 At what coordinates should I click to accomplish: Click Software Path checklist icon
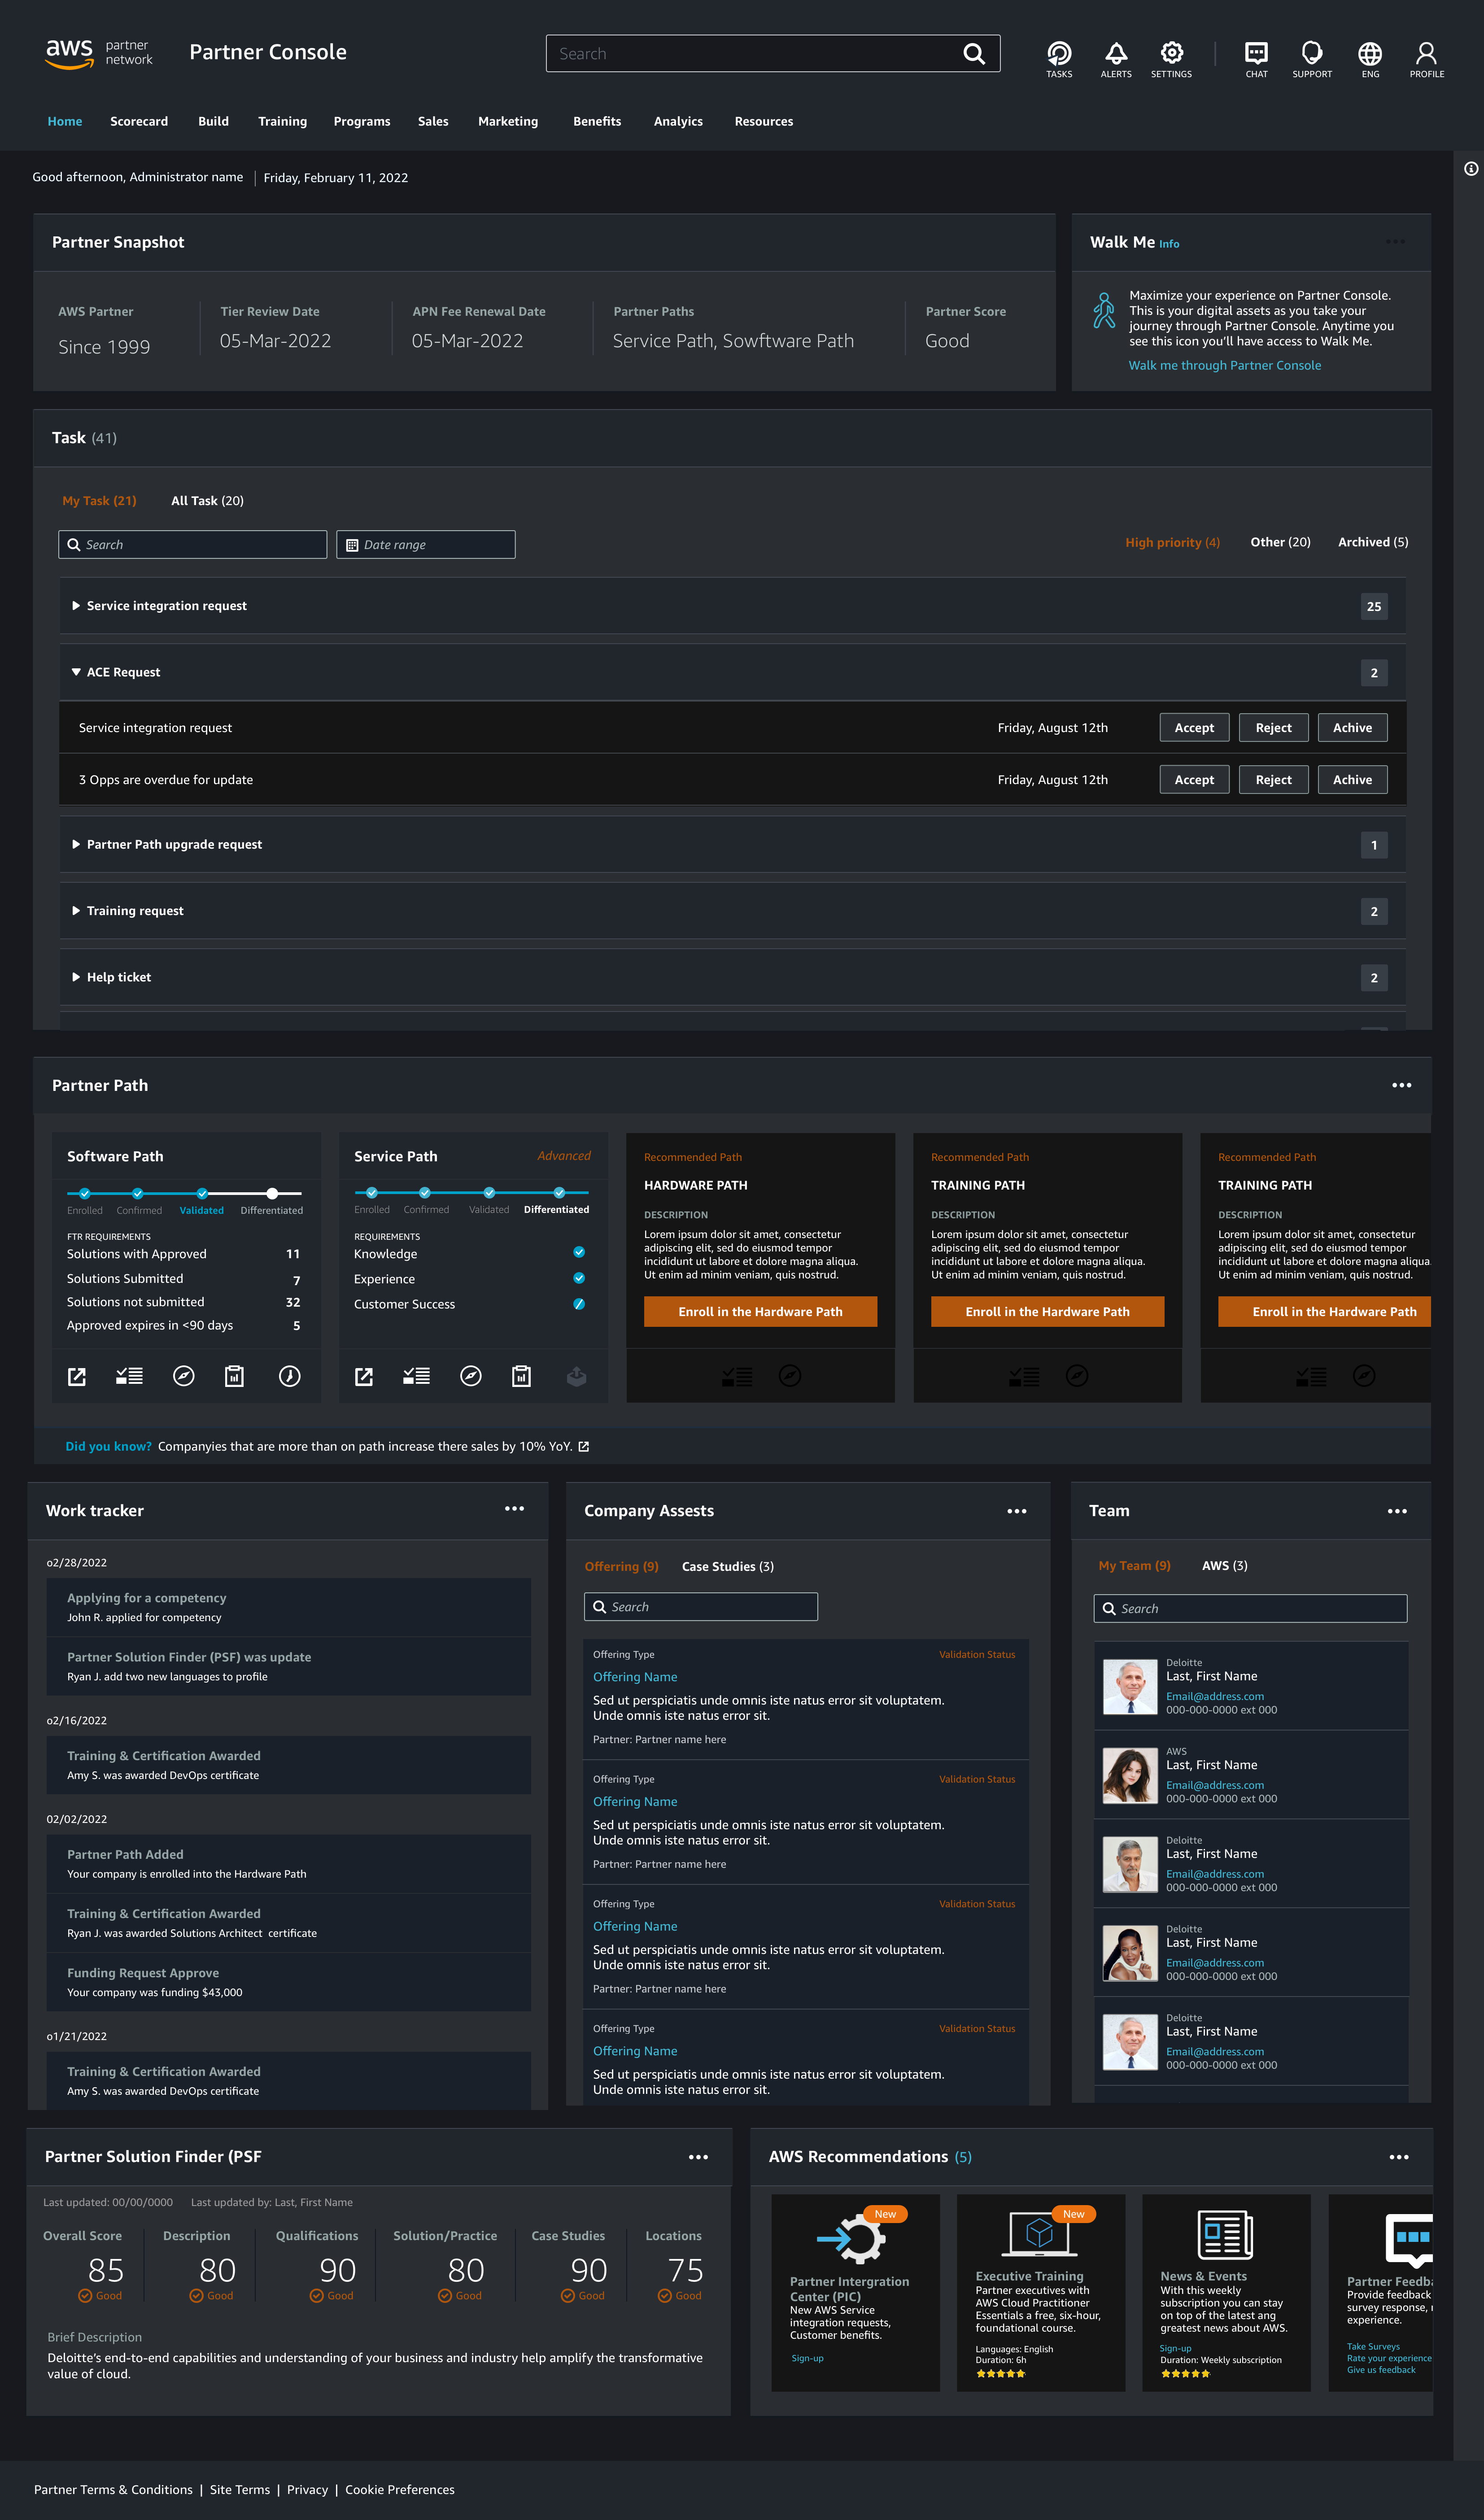pyautogui.click(x=129, y=1376)
